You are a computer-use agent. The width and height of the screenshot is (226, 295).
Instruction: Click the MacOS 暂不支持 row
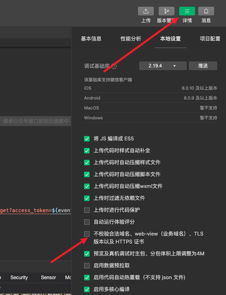(151, 108)
